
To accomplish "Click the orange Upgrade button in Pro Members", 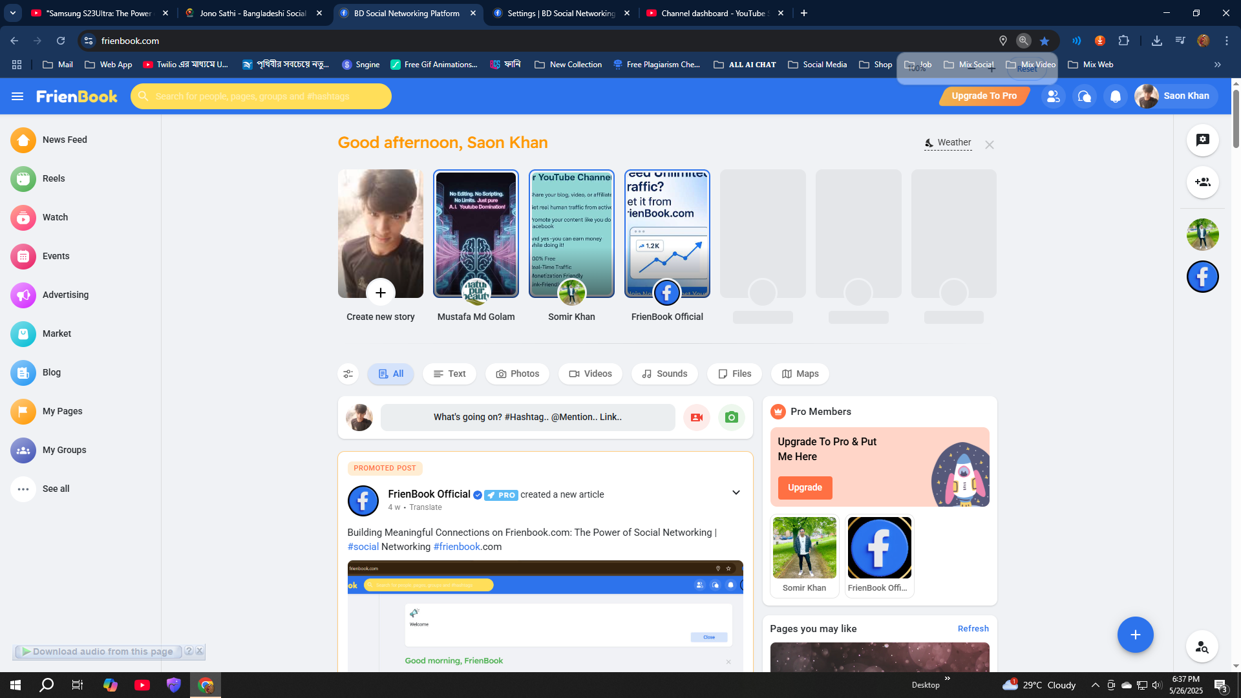I will (x=805, y=487).
